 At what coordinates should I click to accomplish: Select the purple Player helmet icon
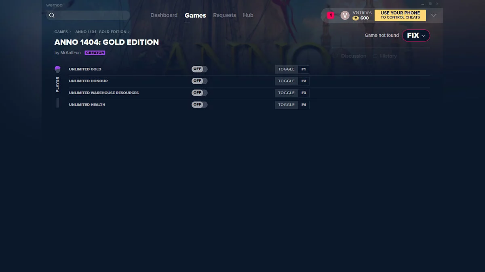coord(57,69)
